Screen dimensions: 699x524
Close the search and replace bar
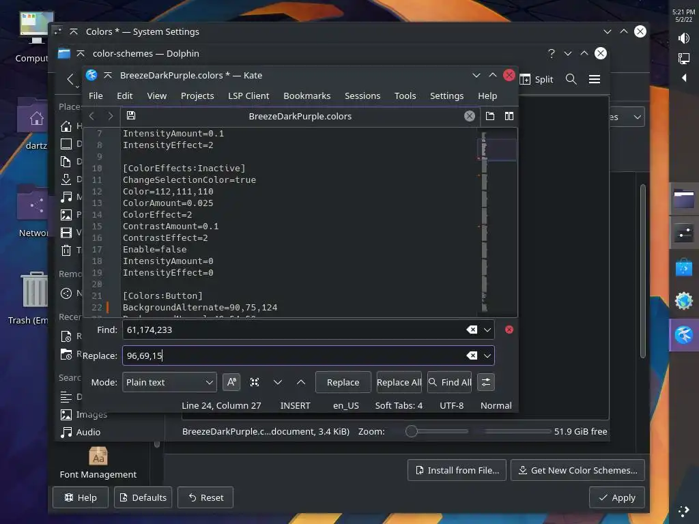(x=509, y=330)
